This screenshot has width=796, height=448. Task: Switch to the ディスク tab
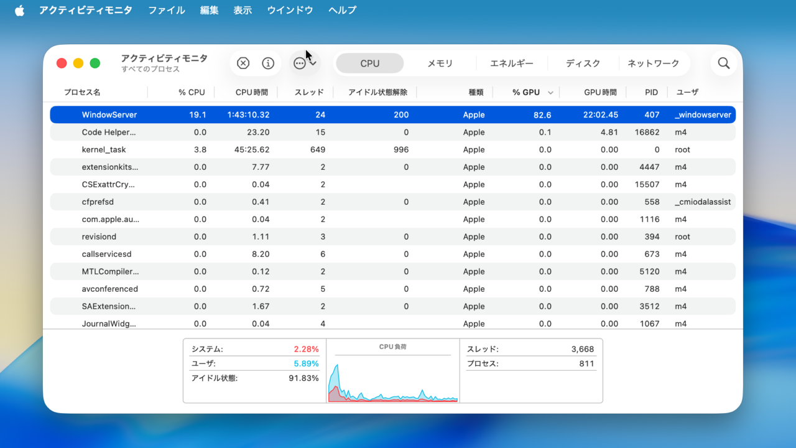pyautogui.click(x=583, y=63)
